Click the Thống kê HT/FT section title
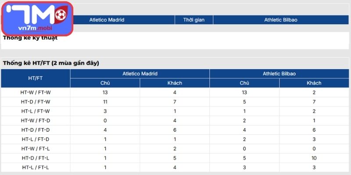Viewport: 351px width, 175px height. click(x=51, y=63)
